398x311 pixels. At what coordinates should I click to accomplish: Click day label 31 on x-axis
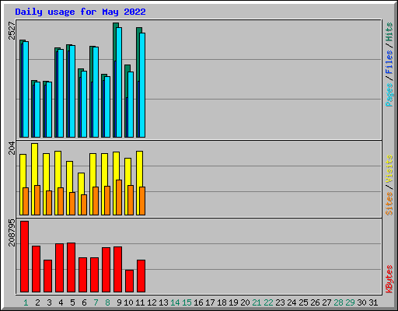click(x=373, y=302)
